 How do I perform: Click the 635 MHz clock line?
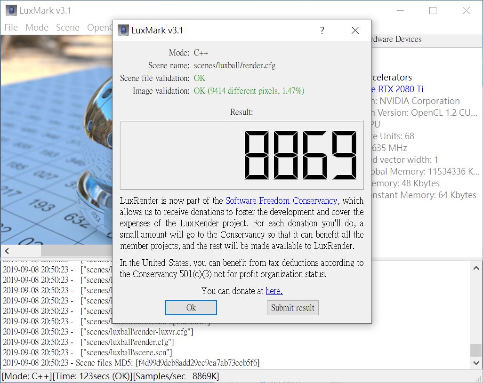pyautogui.click(x=389, y=148)
